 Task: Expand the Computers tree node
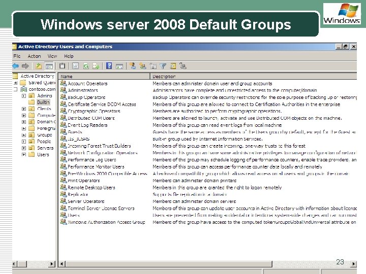click(24, 115)
